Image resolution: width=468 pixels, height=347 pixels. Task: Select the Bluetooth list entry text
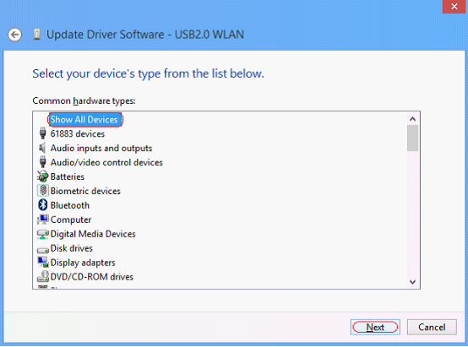pos(70,205)
